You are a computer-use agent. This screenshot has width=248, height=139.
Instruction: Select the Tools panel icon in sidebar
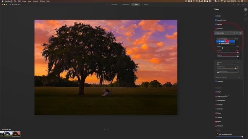[245, 10]
